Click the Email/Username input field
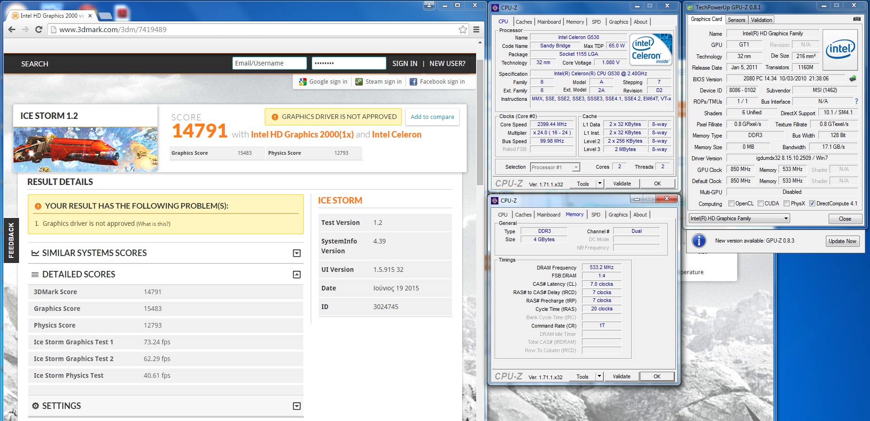This screenshot has height=421, width=870. click(x=269, y=63)
